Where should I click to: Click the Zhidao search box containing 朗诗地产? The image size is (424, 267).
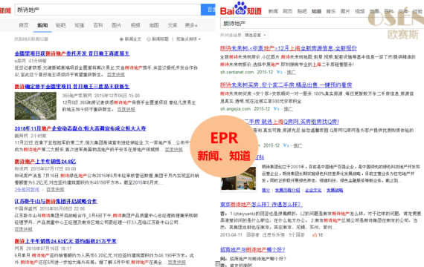click(x=322, y=24)
